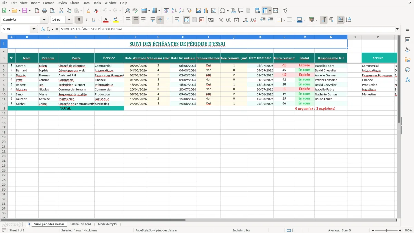The image size is (414, 233).
Task: Toggle Underline formatting
Action: tap(93, 20)
